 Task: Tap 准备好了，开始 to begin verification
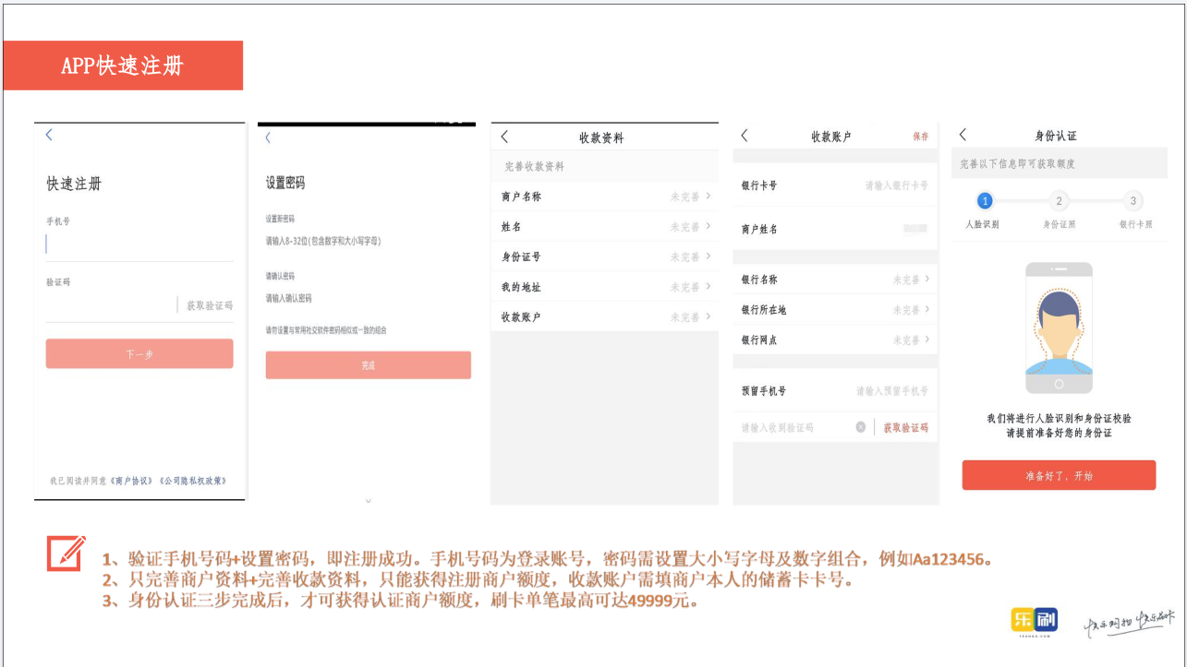click(1059, 474)
